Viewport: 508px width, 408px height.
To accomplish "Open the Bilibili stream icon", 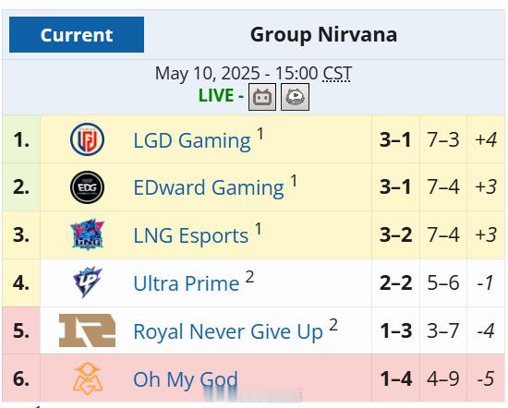I will click(x=262, y=97).
